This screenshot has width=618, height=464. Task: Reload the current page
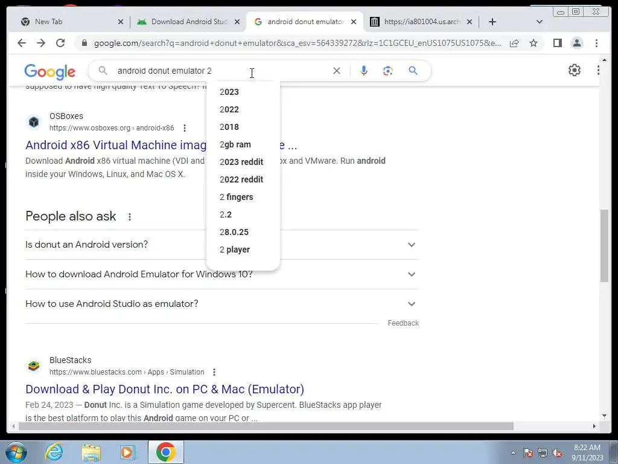pyautogui.click(x=60, y=43)
